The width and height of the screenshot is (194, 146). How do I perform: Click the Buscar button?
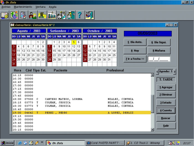tap(166, 118)
